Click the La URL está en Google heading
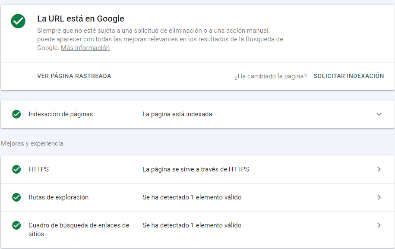The image size is (395, 249). (81, 19)
